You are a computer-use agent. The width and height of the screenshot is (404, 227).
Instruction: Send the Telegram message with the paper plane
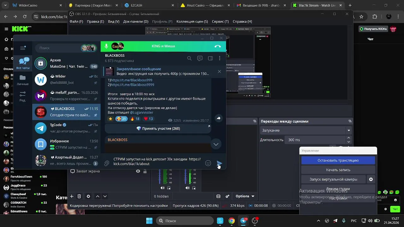coord(219,163)
